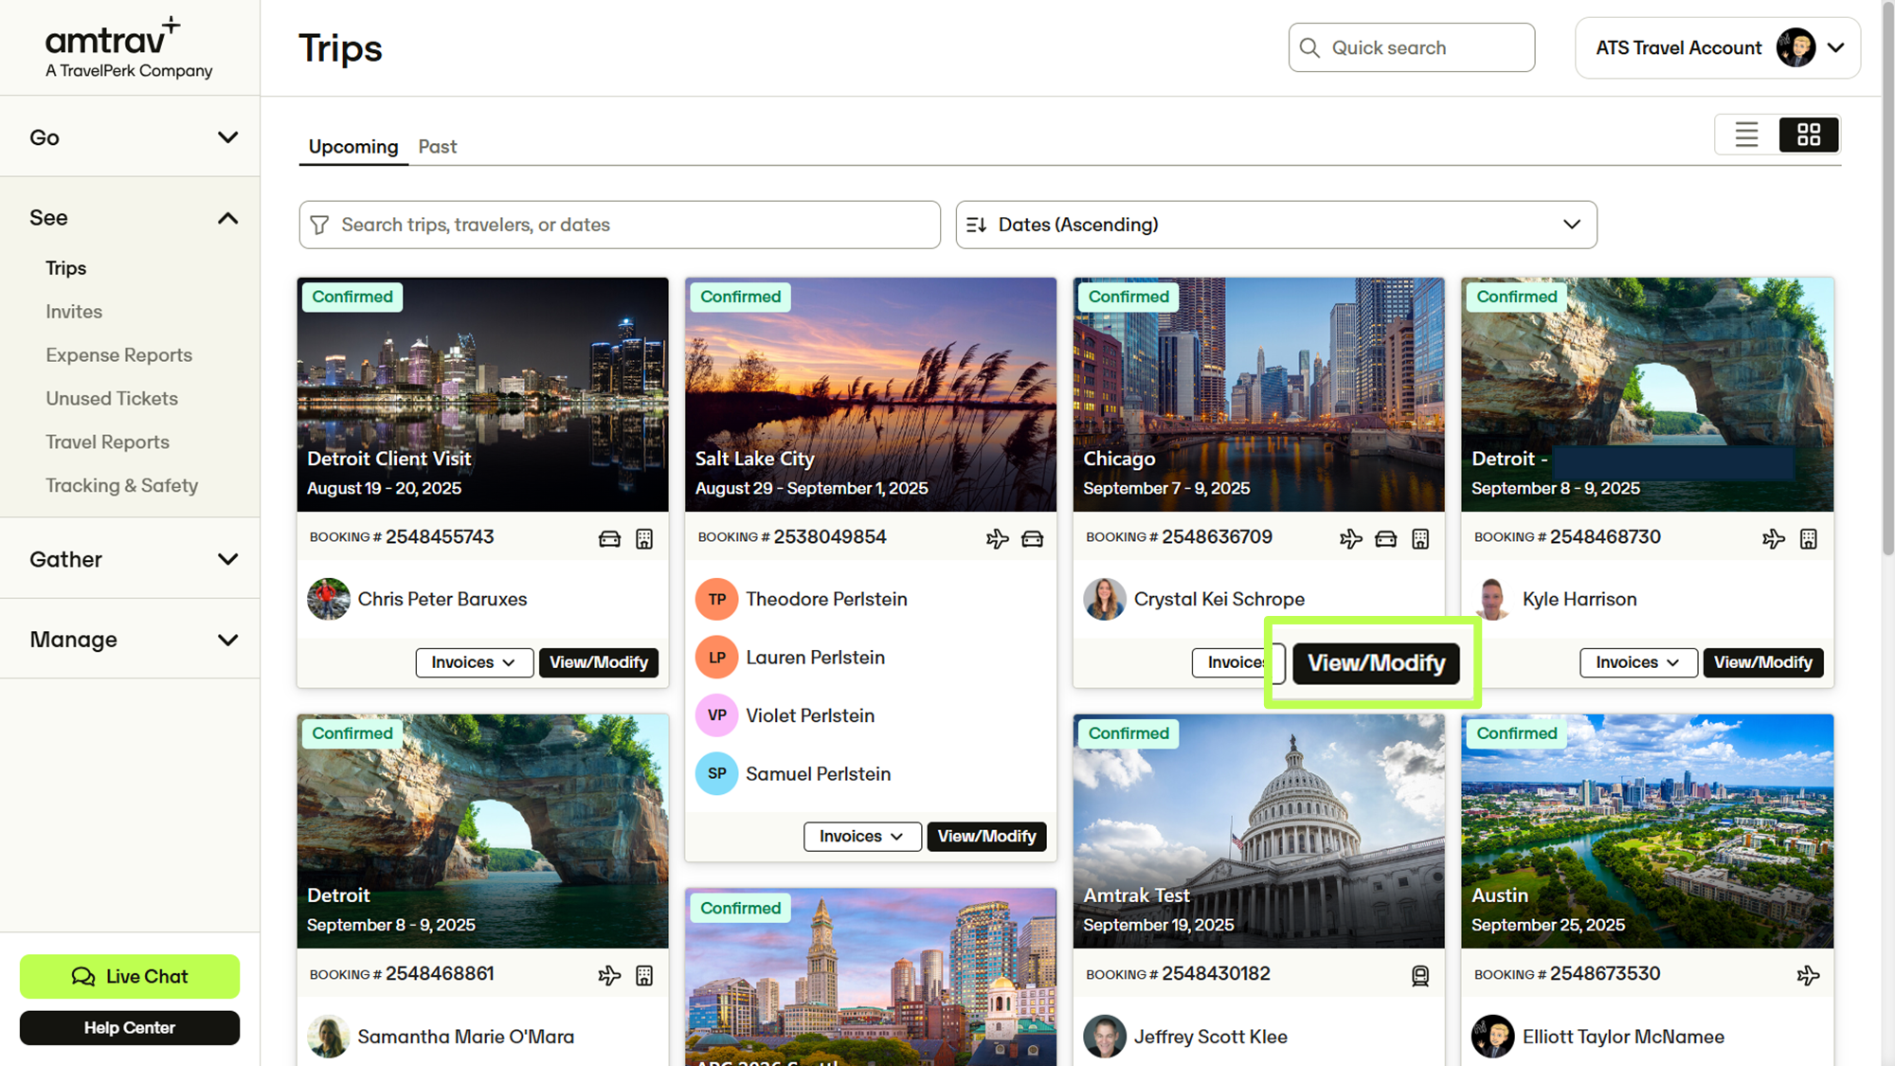The image size is (1895, 1066).
Task: Click the car icon on Chicago booking 2548636709
Action: click(1385, 539)
